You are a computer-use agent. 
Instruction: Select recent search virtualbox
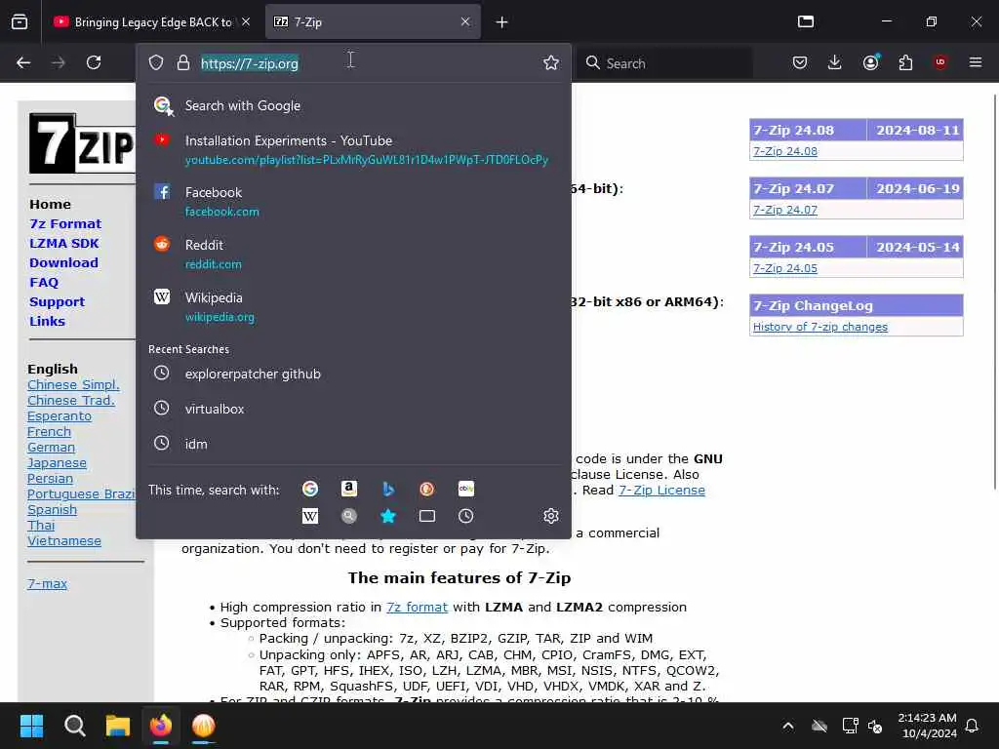pos(353,409)
